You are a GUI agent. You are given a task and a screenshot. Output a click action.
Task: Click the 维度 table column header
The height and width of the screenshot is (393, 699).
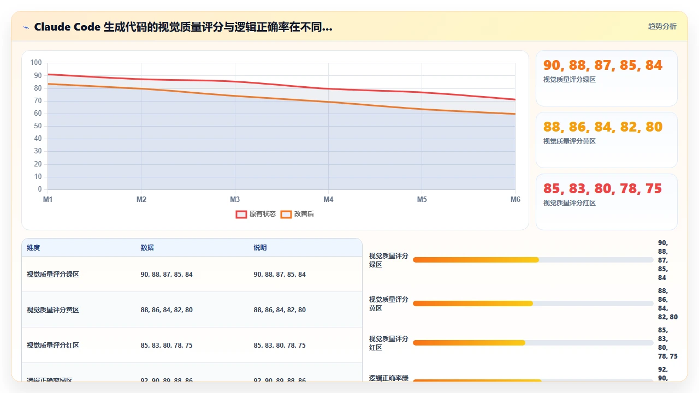[33, 248]
